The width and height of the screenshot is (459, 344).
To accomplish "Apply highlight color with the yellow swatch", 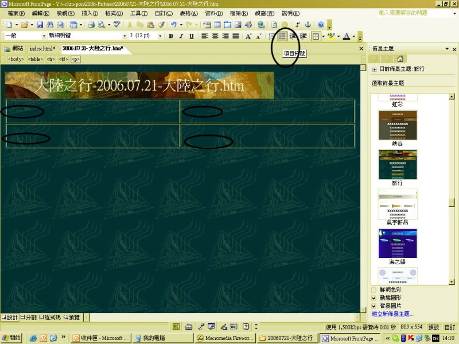I will 331,36.
